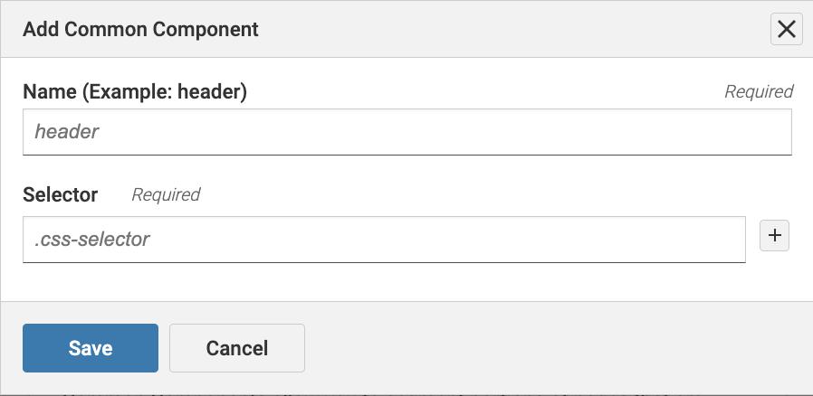Viewport: 813px width, 396px height.
Task: Click the 'Add Common Component' dialog title
Action: click(140, 29)
